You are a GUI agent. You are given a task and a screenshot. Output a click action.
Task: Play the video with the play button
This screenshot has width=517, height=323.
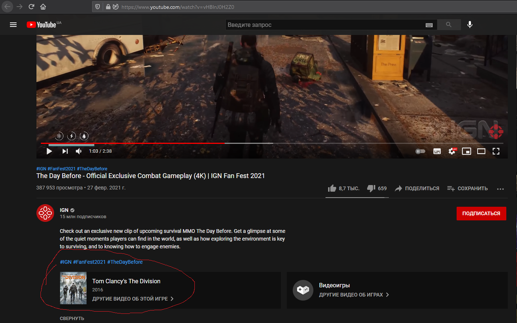click(x=49, y=151)
